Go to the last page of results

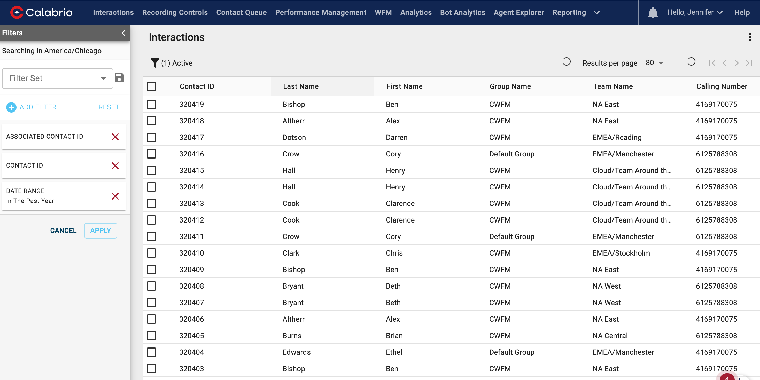pos(749,63)
